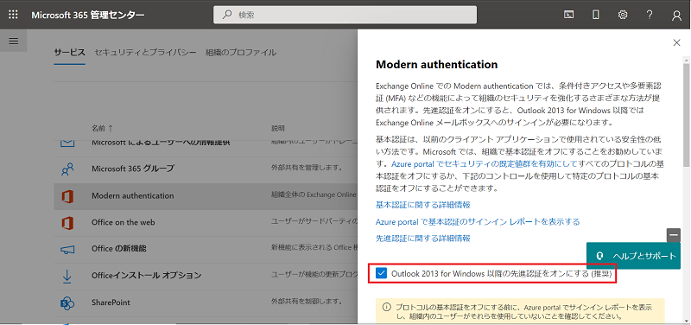Click the Office on the web icon
This screenshot has height=325, width=691.
[x=67, y=223]
